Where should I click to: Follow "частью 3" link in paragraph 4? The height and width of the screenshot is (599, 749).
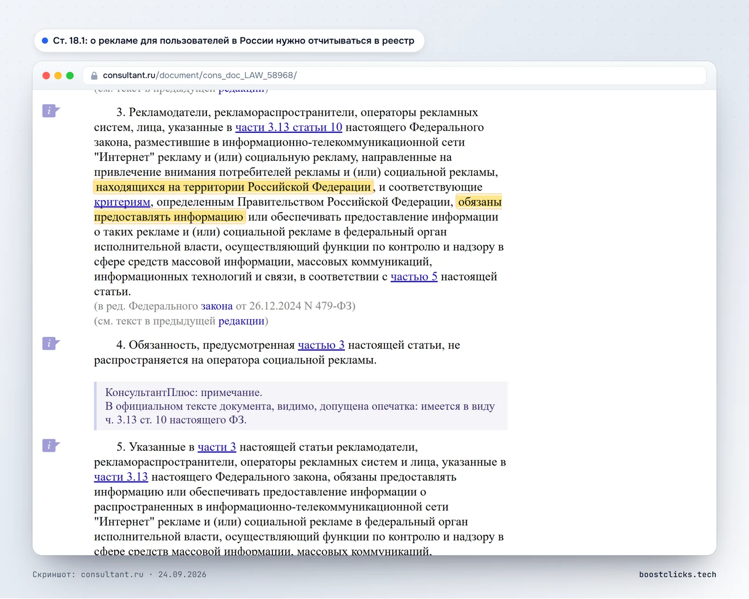coord(321,345)
